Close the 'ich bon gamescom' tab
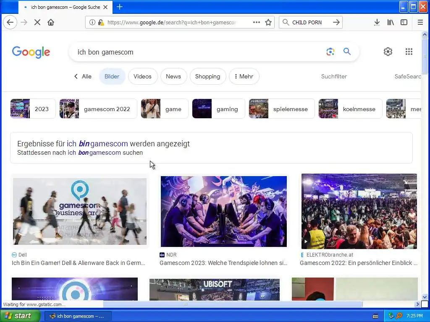The image size is (430, 322). [x=105, y=7]
